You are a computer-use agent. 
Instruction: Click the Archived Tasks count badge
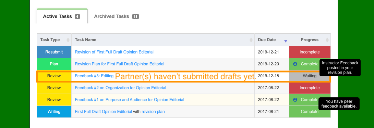[135, 17]
